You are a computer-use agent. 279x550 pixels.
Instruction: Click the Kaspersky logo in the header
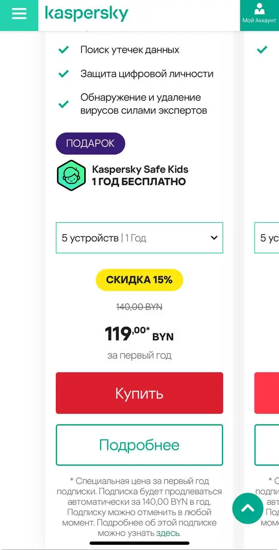pyautogui.click(x=85, y=14)
